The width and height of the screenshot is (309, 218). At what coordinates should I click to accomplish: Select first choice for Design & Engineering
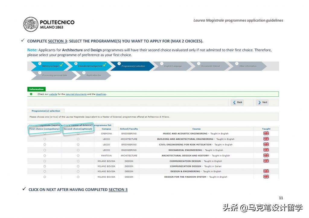click(45, 171)
